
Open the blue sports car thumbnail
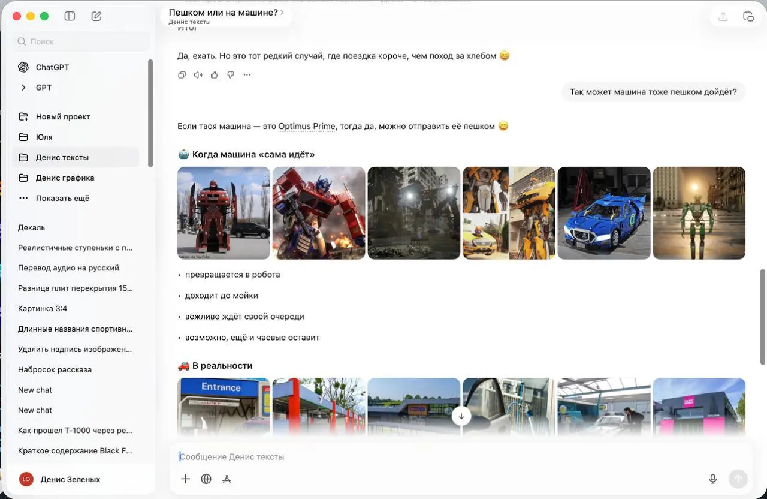click(604, 213)
